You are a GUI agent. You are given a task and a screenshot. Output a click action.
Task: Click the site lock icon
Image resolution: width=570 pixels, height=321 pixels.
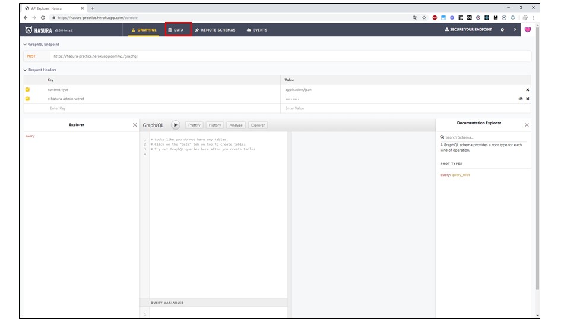tap(54, 18)
